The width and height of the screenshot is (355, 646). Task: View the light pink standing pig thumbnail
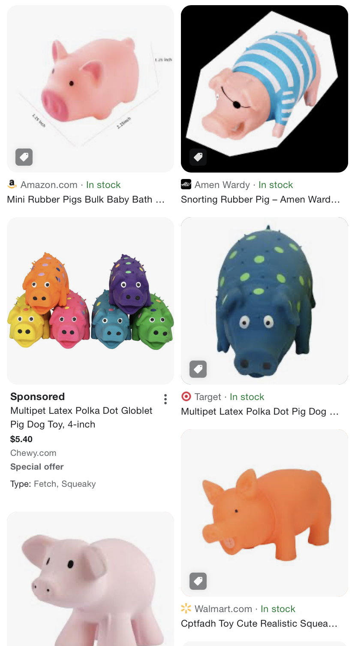point(90,579)
